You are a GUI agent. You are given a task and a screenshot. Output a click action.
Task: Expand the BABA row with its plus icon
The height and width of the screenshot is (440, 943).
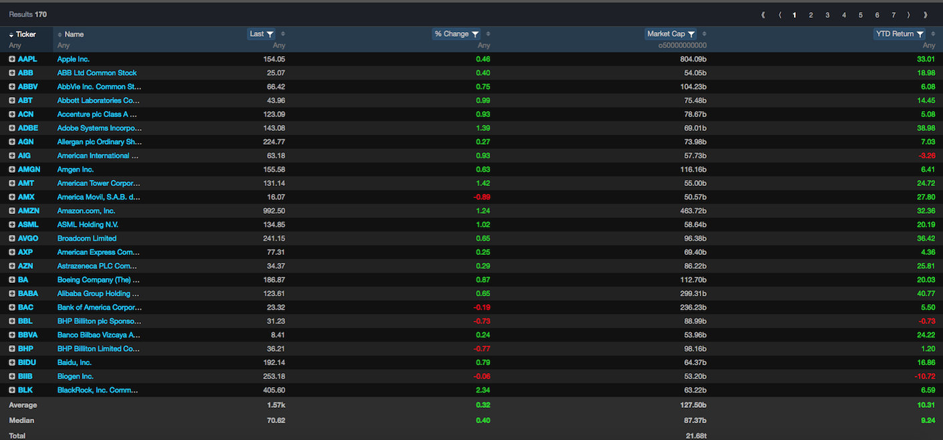pos(12,294)
